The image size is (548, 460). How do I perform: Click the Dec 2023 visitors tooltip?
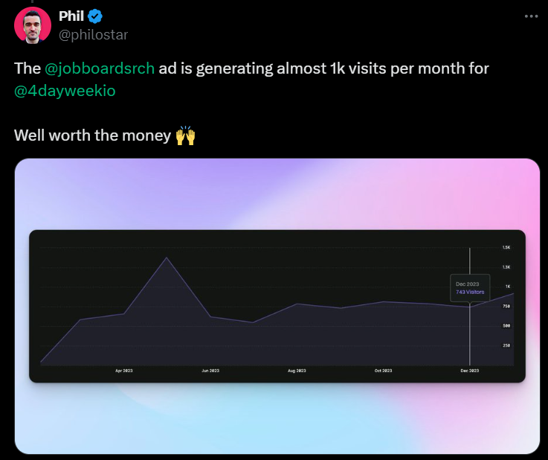pos(470,289)
